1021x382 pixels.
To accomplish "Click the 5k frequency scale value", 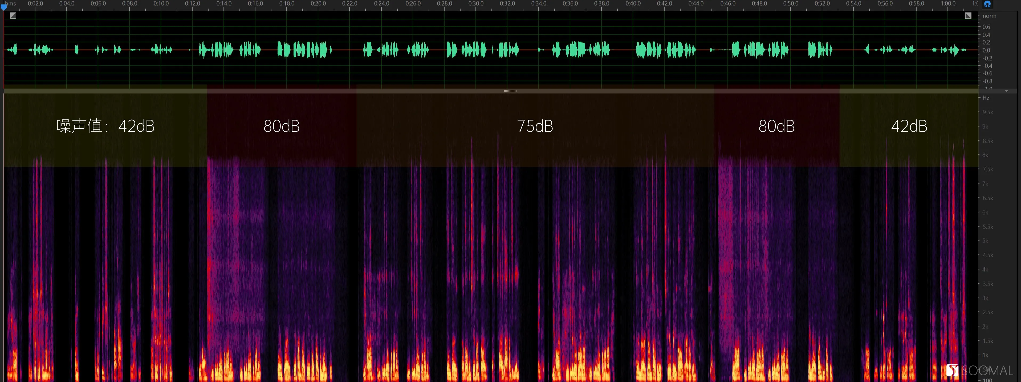I will click(985, 241).
